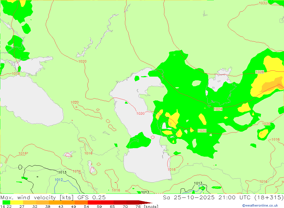Click the '76' legend value
The image size is (284, 208).
click(138, 206)
